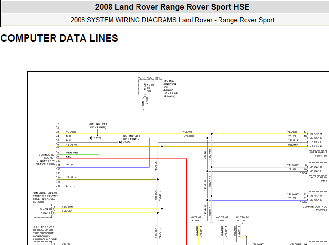The width and height of the screenshot is (329, 245).
Task: Click 'YEL/WHT' at diagnostic socket pin 3
Action: (x=72, y=132)
